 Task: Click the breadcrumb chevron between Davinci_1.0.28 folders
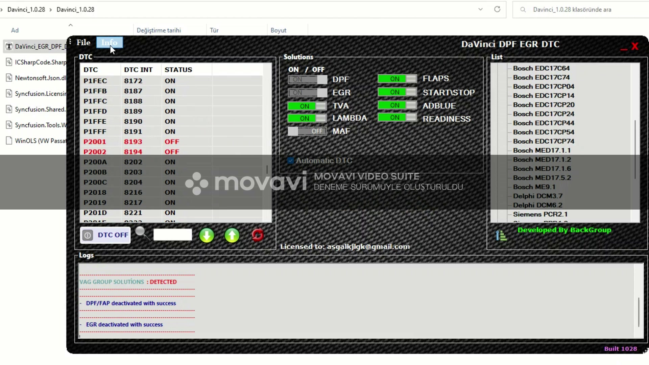(50, 9)
